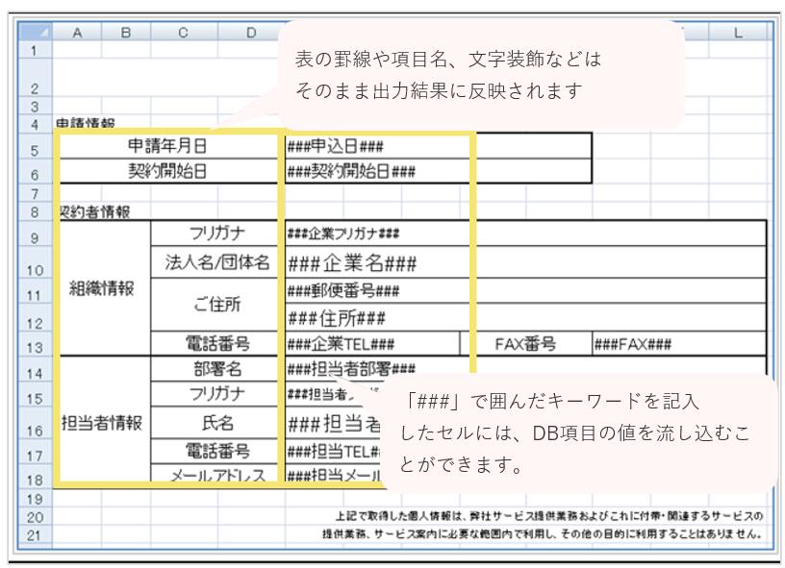Select the ###FAX### cell
The width and height of the screenshot is (785, 568).
point(679,343)
